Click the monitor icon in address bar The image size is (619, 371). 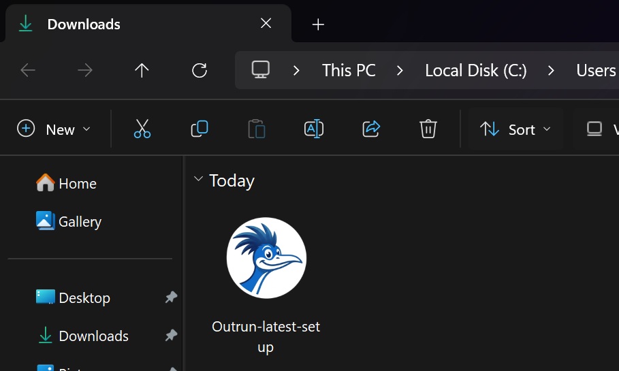tap(261, 70)
